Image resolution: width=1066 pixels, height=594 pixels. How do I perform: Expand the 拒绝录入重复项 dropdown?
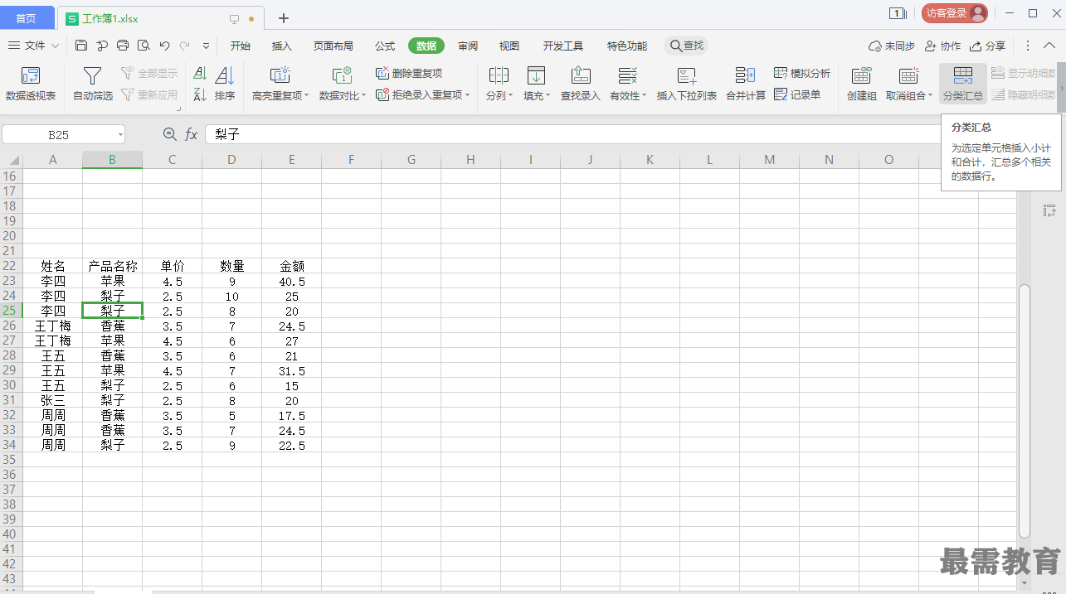pos(467,95)
